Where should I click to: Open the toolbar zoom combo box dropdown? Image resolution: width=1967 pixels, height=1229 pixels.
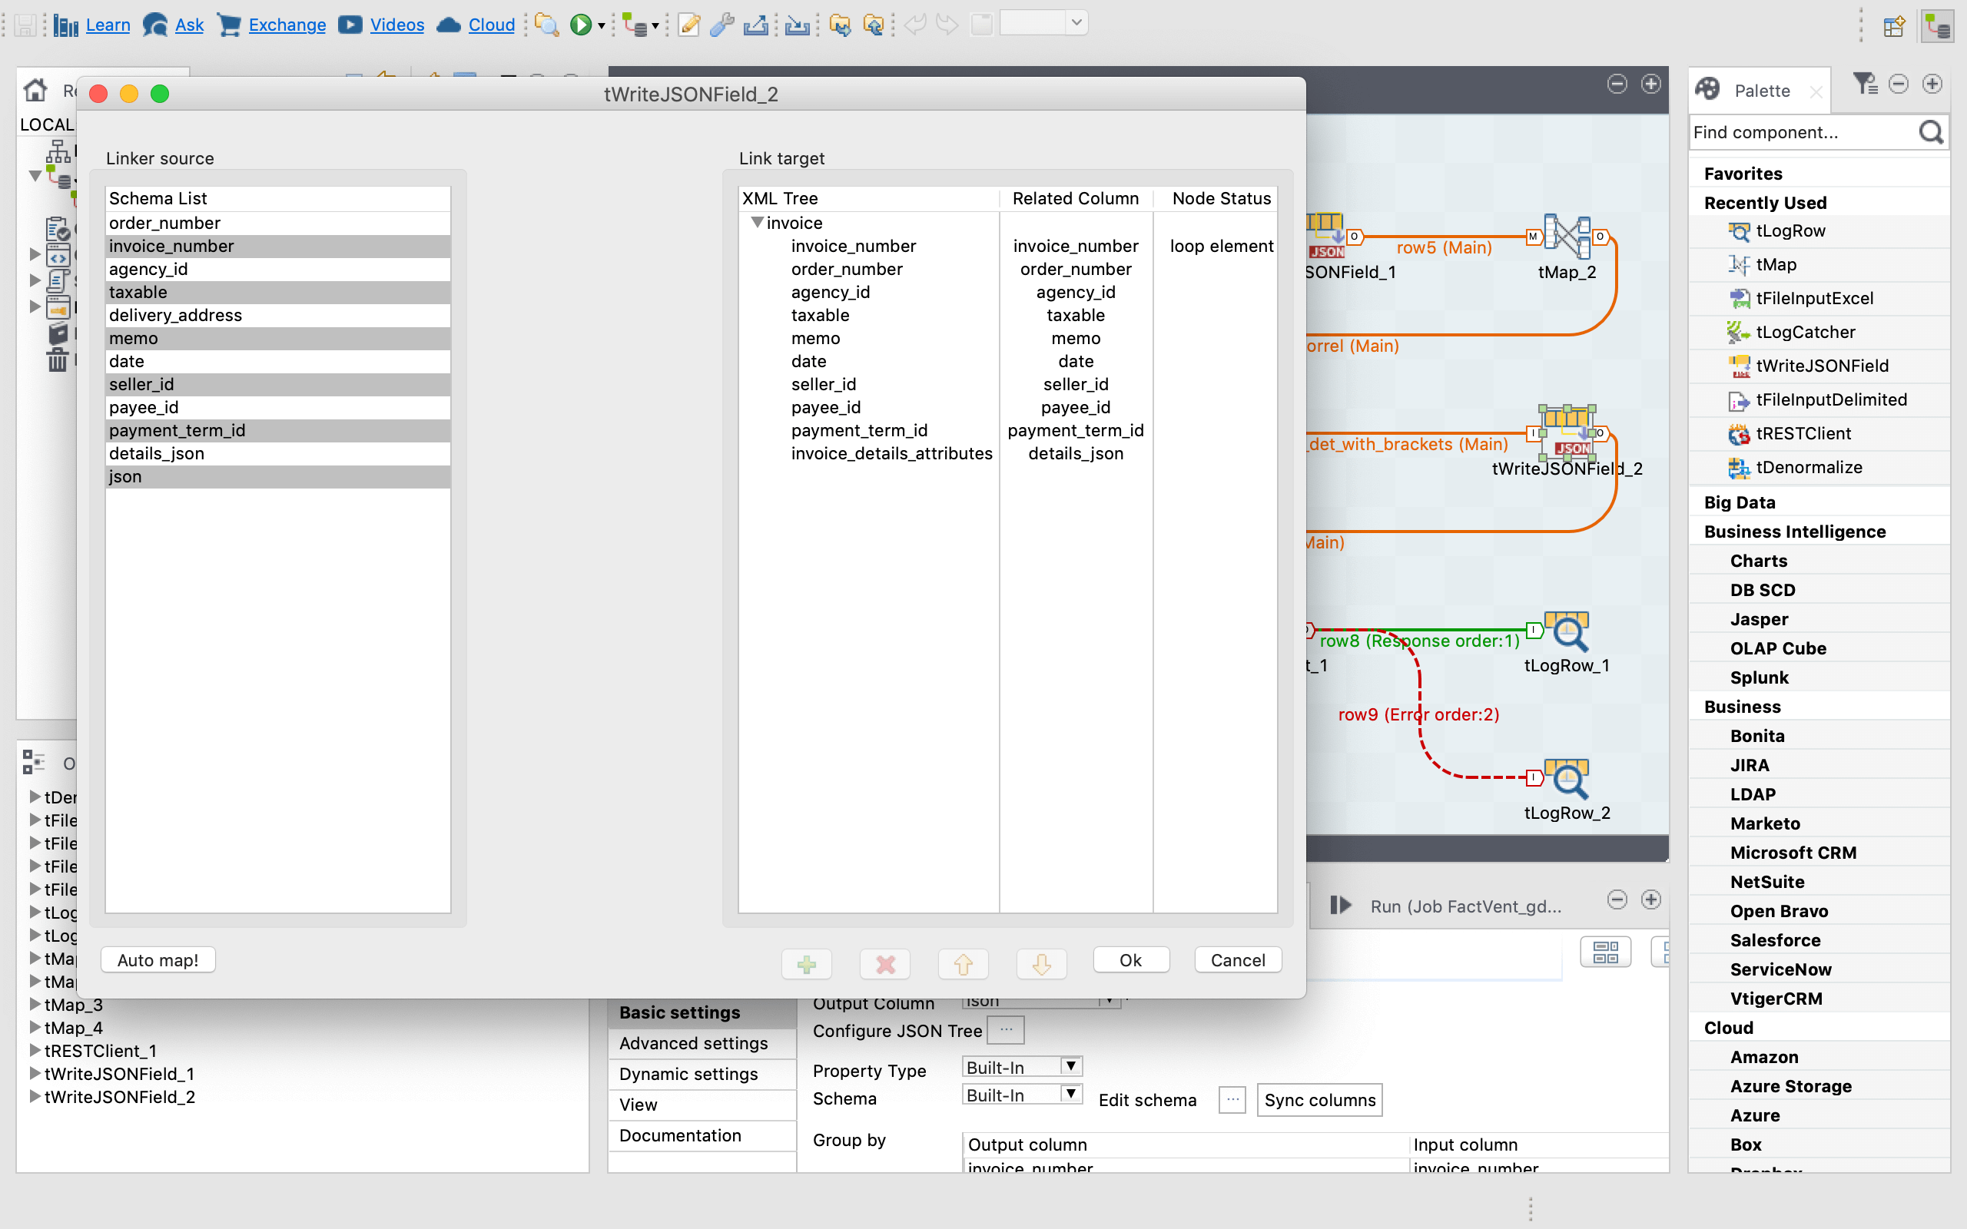tap(1076, 24)
